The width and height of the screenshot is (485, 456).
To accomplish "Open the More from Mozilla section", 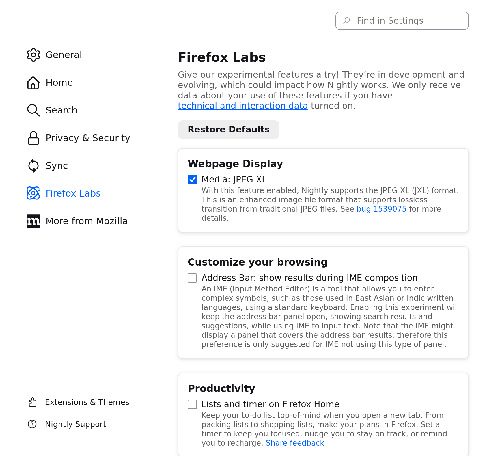I will click(x=87, y=221).
